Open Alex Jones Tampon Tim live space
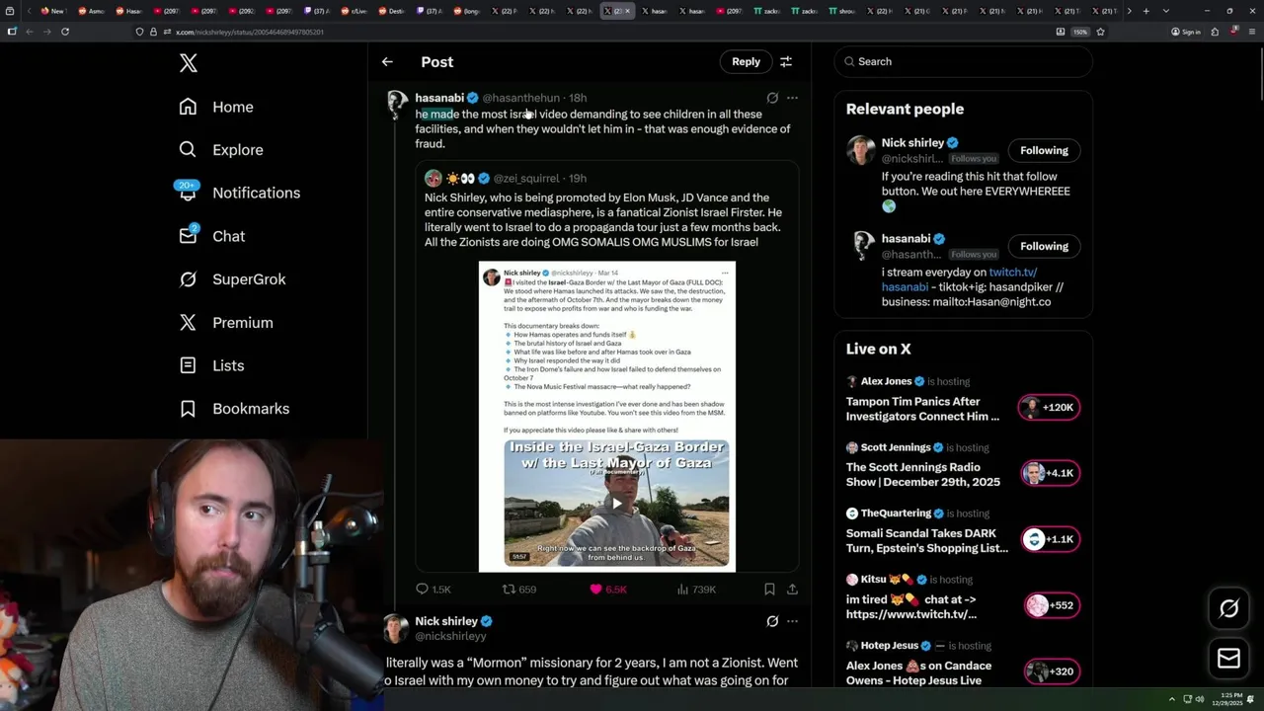This screenshot has width=1264, height=711. (x=922, y=409)
